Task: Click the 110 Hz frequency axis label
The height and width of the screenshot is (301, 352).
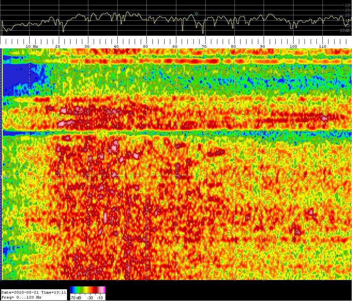Action: [x=322, y=46]
